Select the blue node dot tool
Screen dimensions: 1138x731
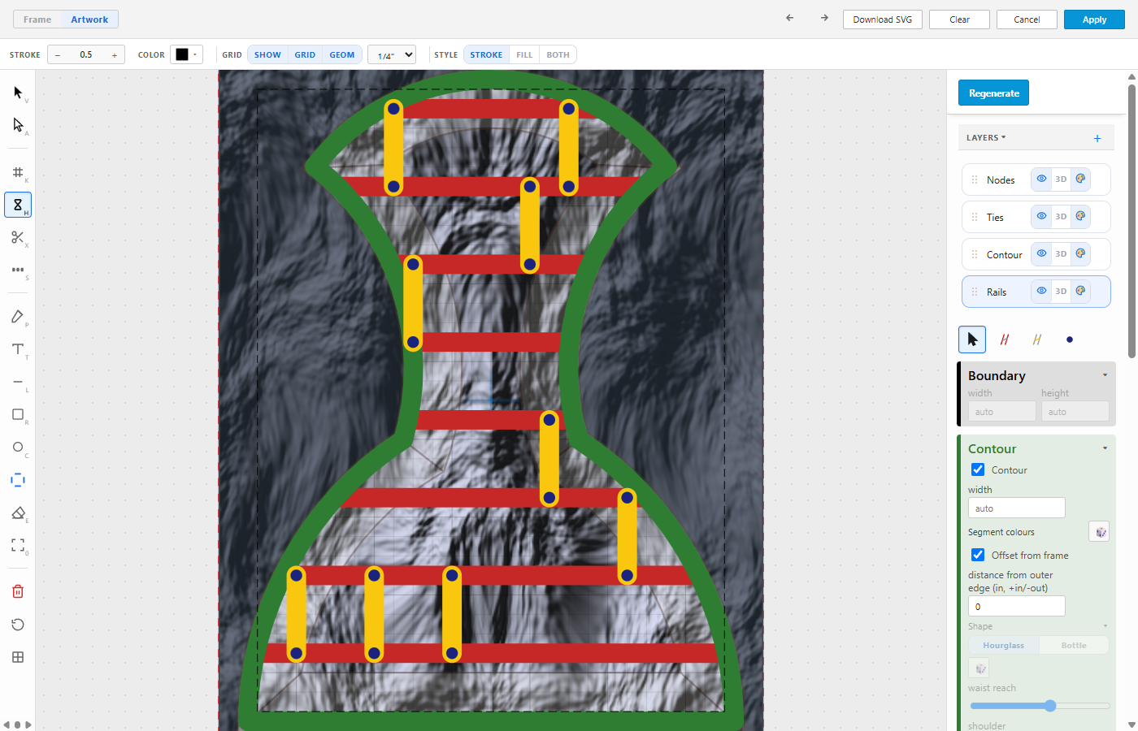coord(1070,340)
